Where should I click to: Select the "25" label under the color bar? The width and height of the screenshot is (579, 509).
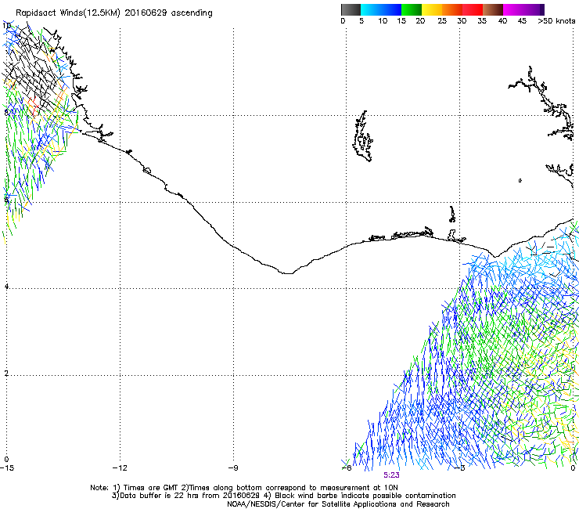(x=442, y=21)
